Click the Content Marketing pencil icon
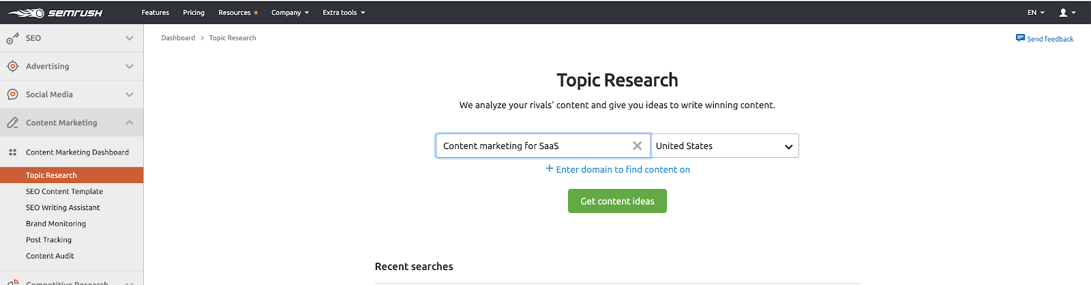Image resolution: width=1091 pixels, height=285 pixels. click(12, 123)
